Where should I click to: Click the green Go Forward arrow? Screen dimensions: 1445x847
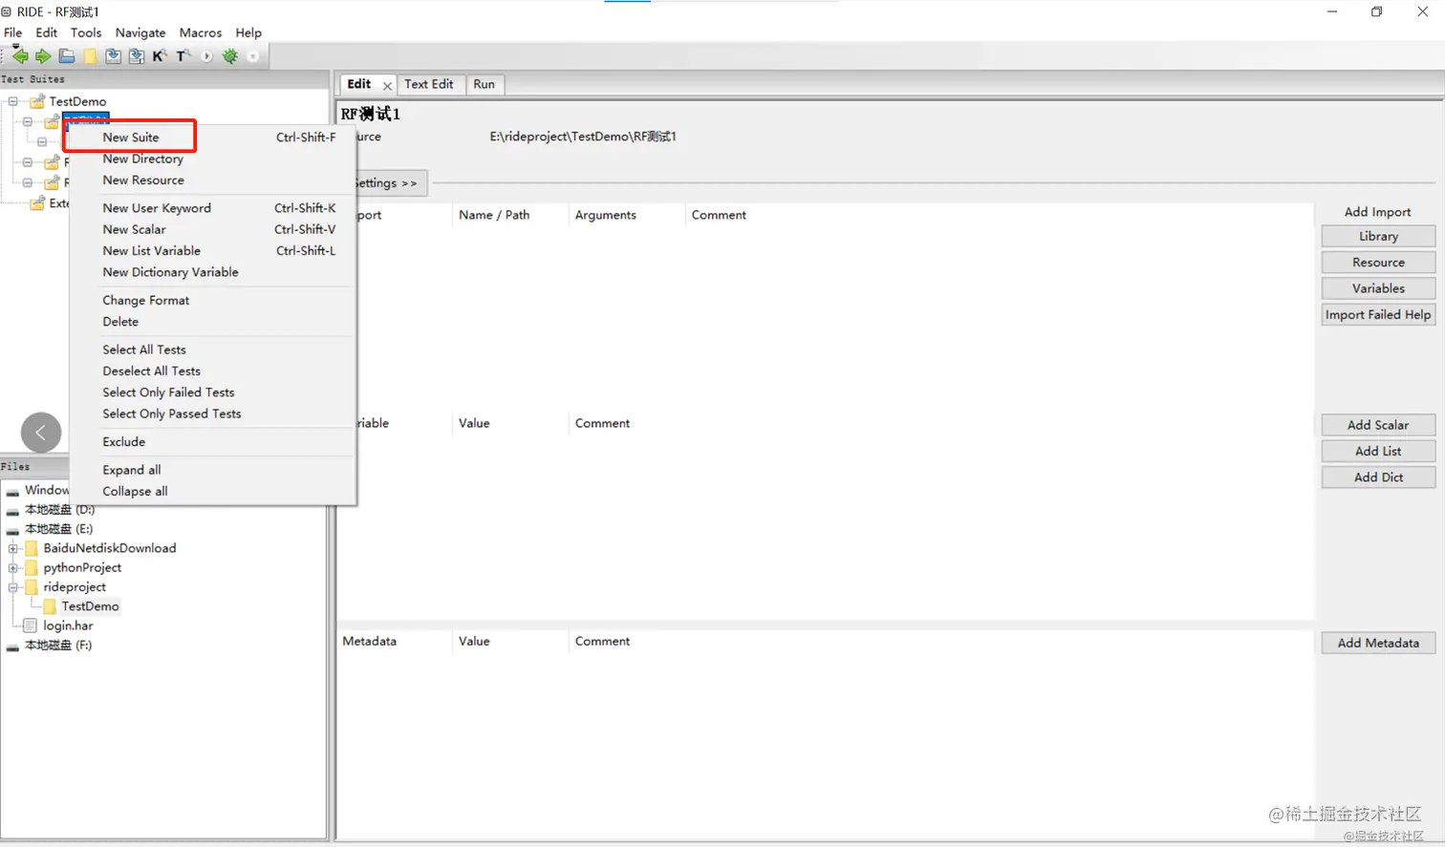[x=43, y=56]
